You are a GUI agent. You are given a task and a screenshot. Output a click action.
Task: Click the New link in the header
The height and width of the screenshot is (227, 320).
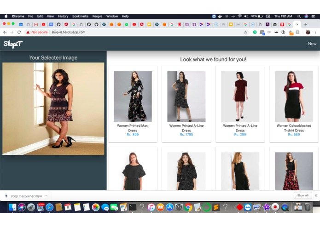[312, 44]
